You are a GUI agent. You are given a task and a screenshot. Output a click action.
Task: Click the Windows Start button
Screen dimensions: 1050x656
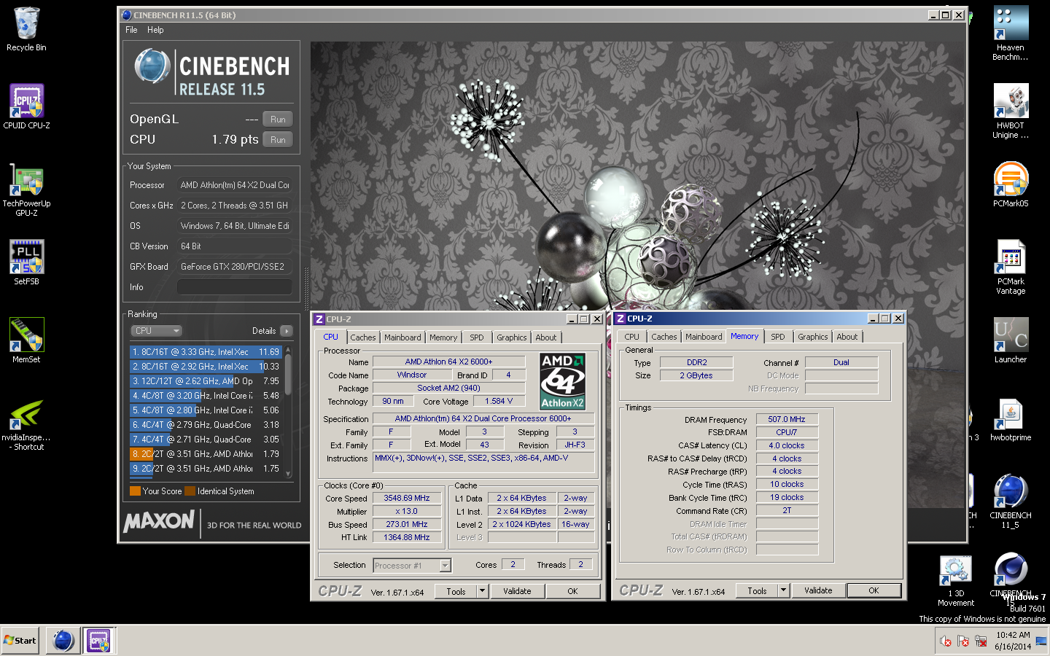[x=20, y=641]
